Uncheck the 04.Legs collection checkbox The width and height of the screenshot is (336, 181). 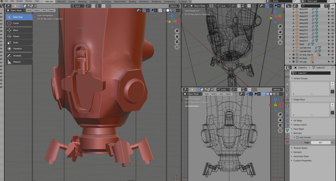(293, 62)
